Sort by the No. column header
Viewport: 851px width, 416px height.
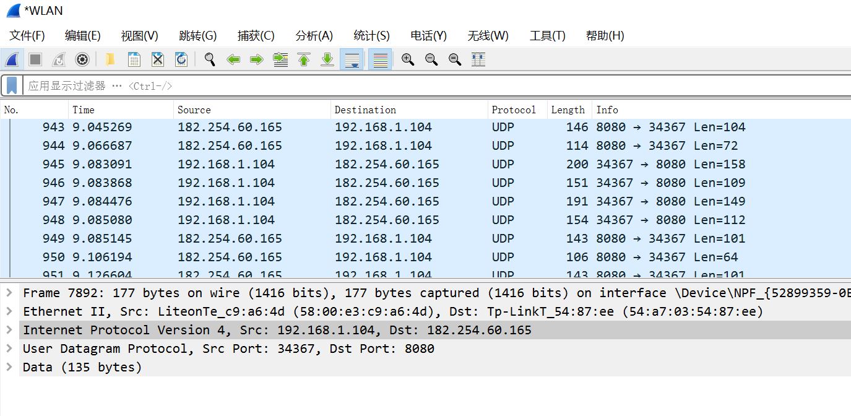click(34, 110)
